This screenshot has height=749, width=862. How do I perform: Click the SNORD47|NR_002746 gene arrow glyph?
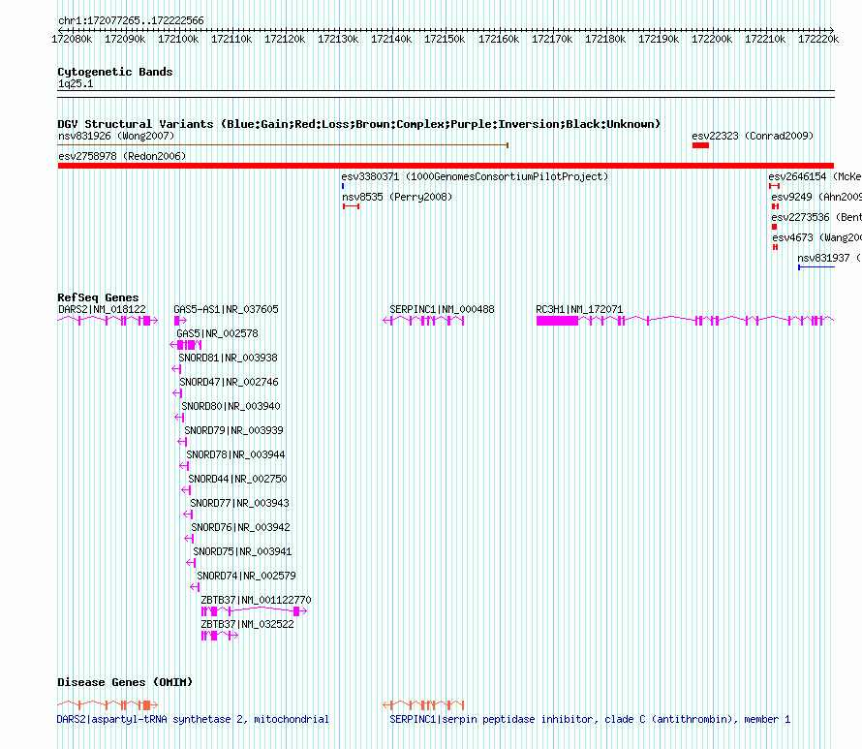tap(177, 393)
